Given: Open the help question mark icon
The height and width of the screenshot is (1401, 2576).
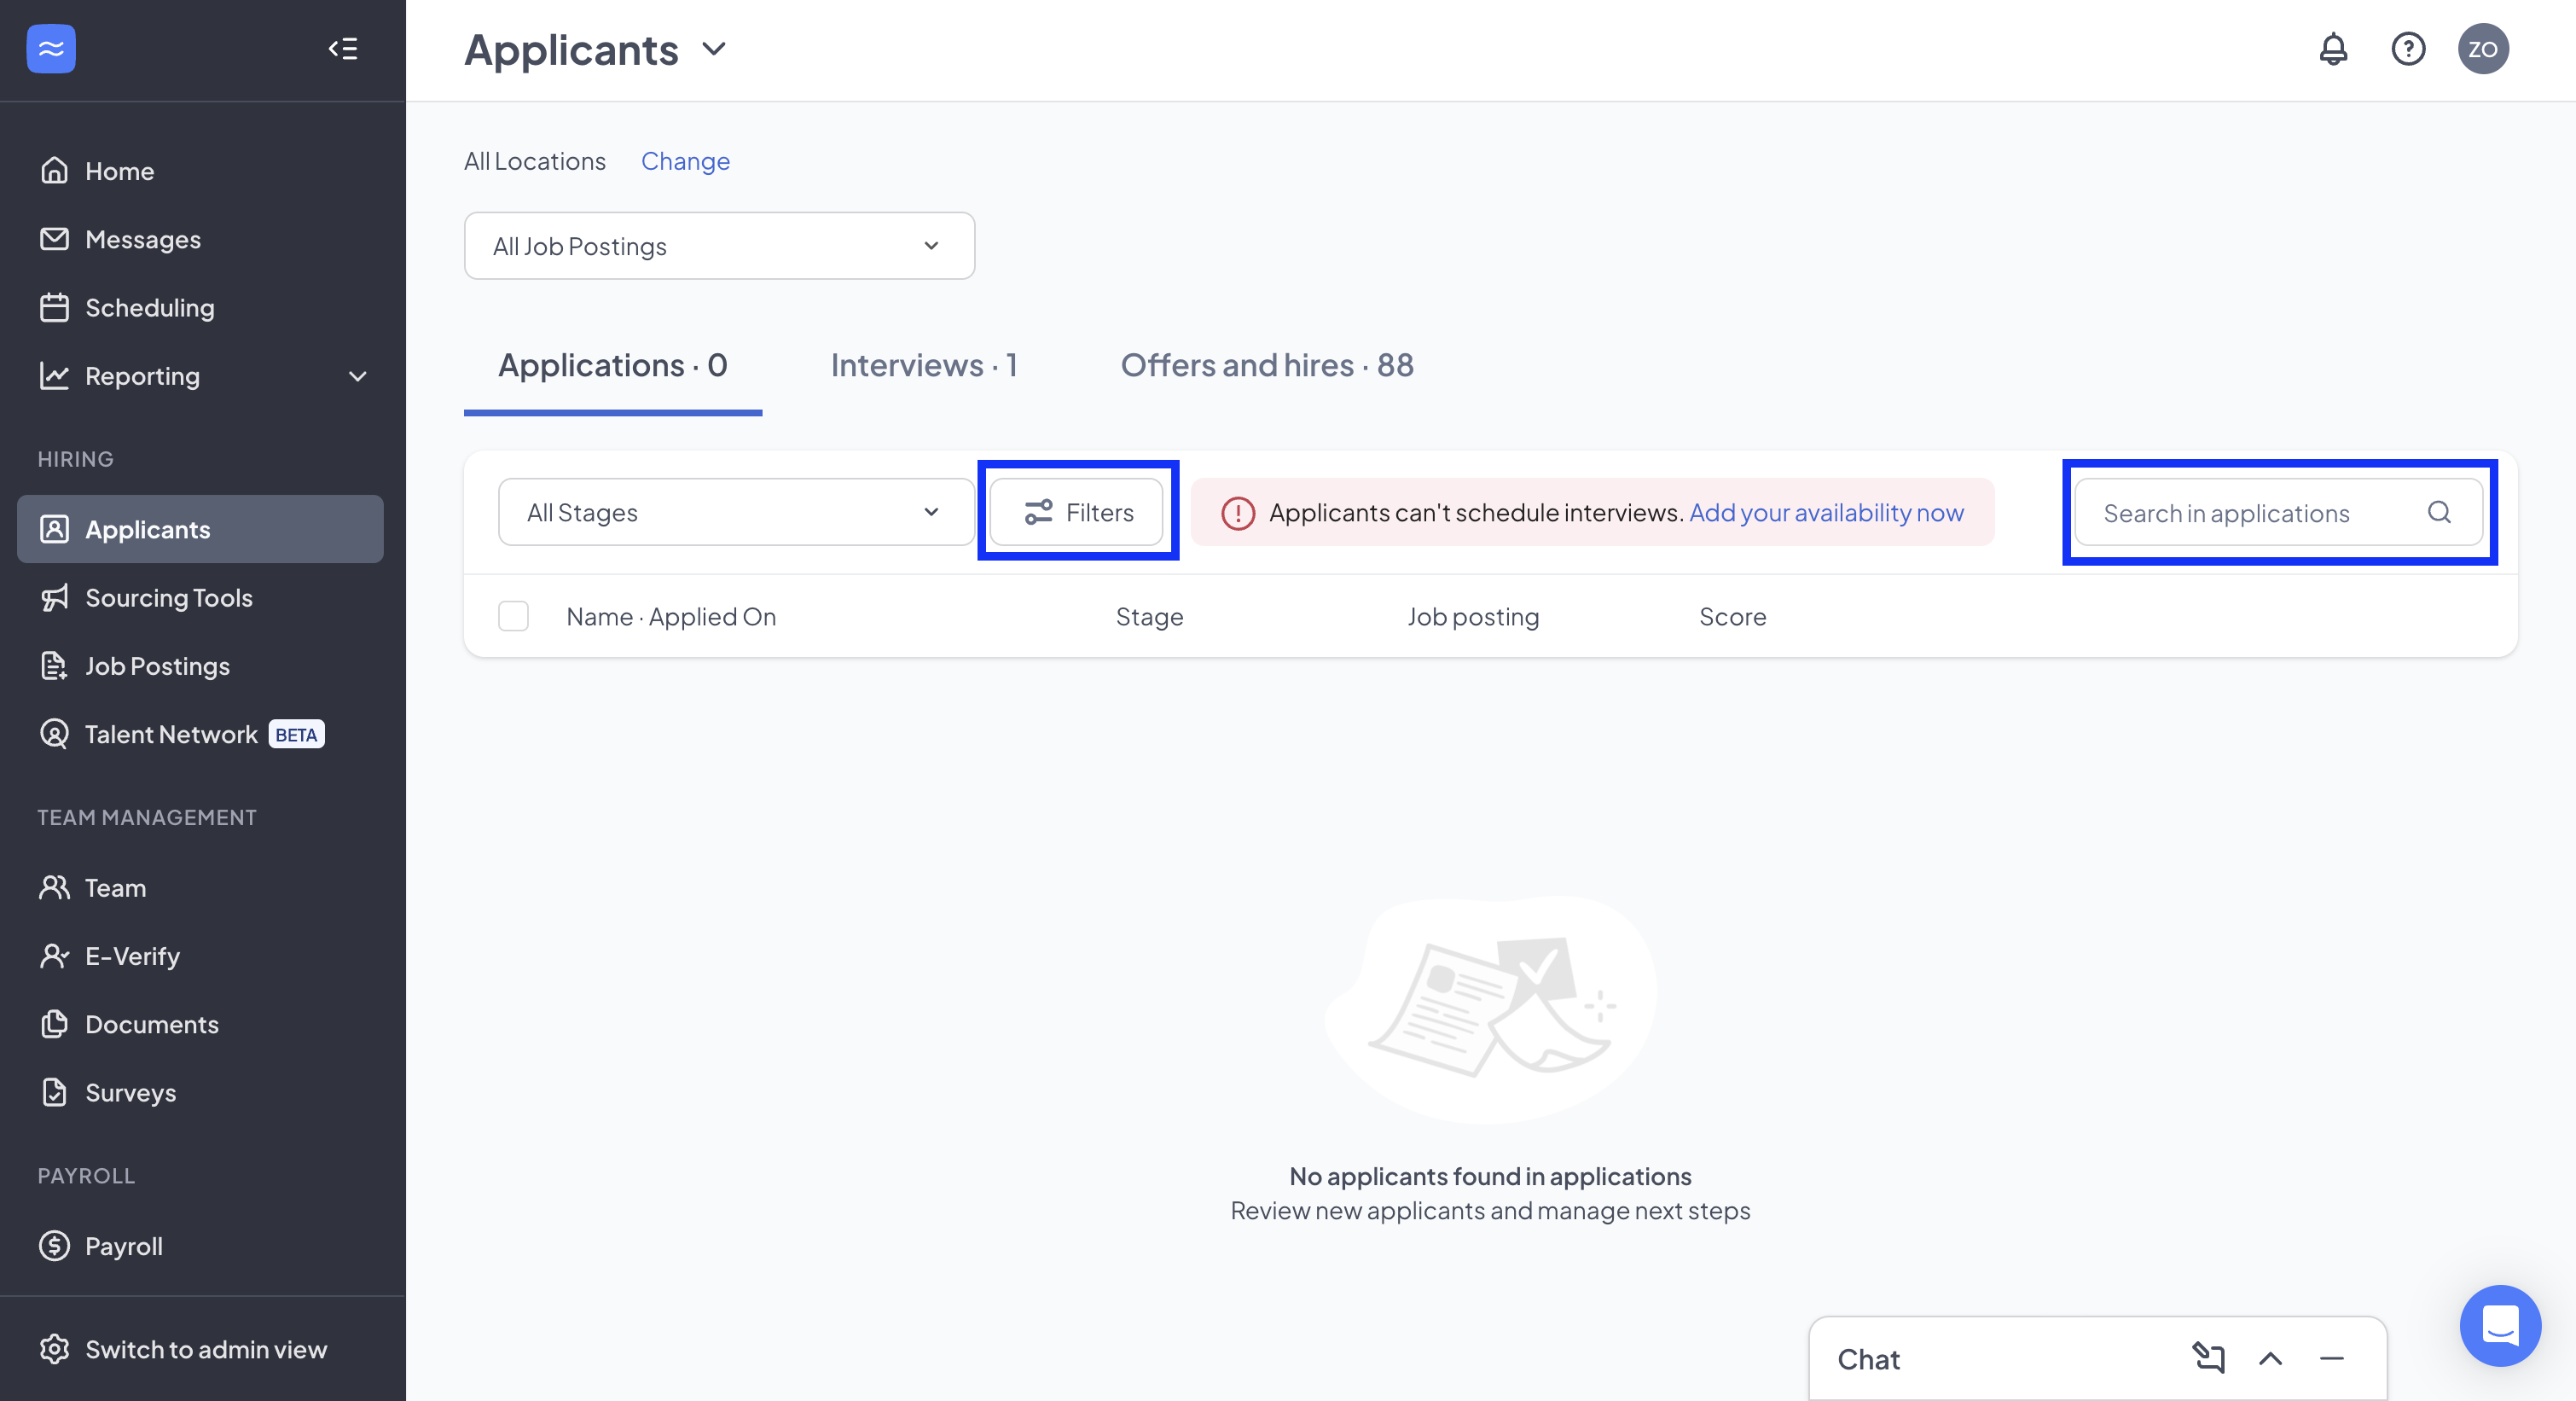Looking at the screenshot, I should click(2407, 49).
